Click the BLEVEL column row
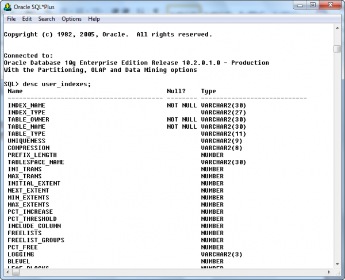The width and height of the screenshot is (345, 280). (x=116, y=261)
